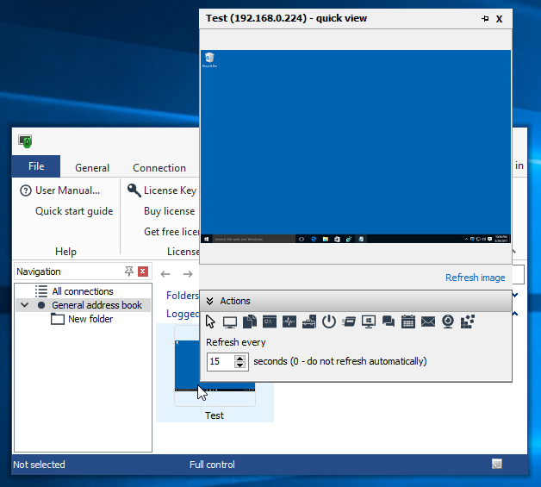The width and height of the screenshot is (541, 487).
Task: Open the Task manager pulse icon
Action: [289, 322]
